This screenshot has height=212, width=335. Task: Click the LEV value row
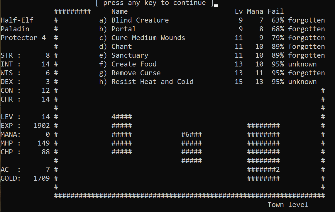(x=25, y=117)
